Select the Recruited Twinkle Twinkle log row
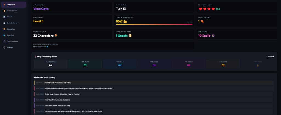Screen dimensions: 281x115 [x=153, y=105]
